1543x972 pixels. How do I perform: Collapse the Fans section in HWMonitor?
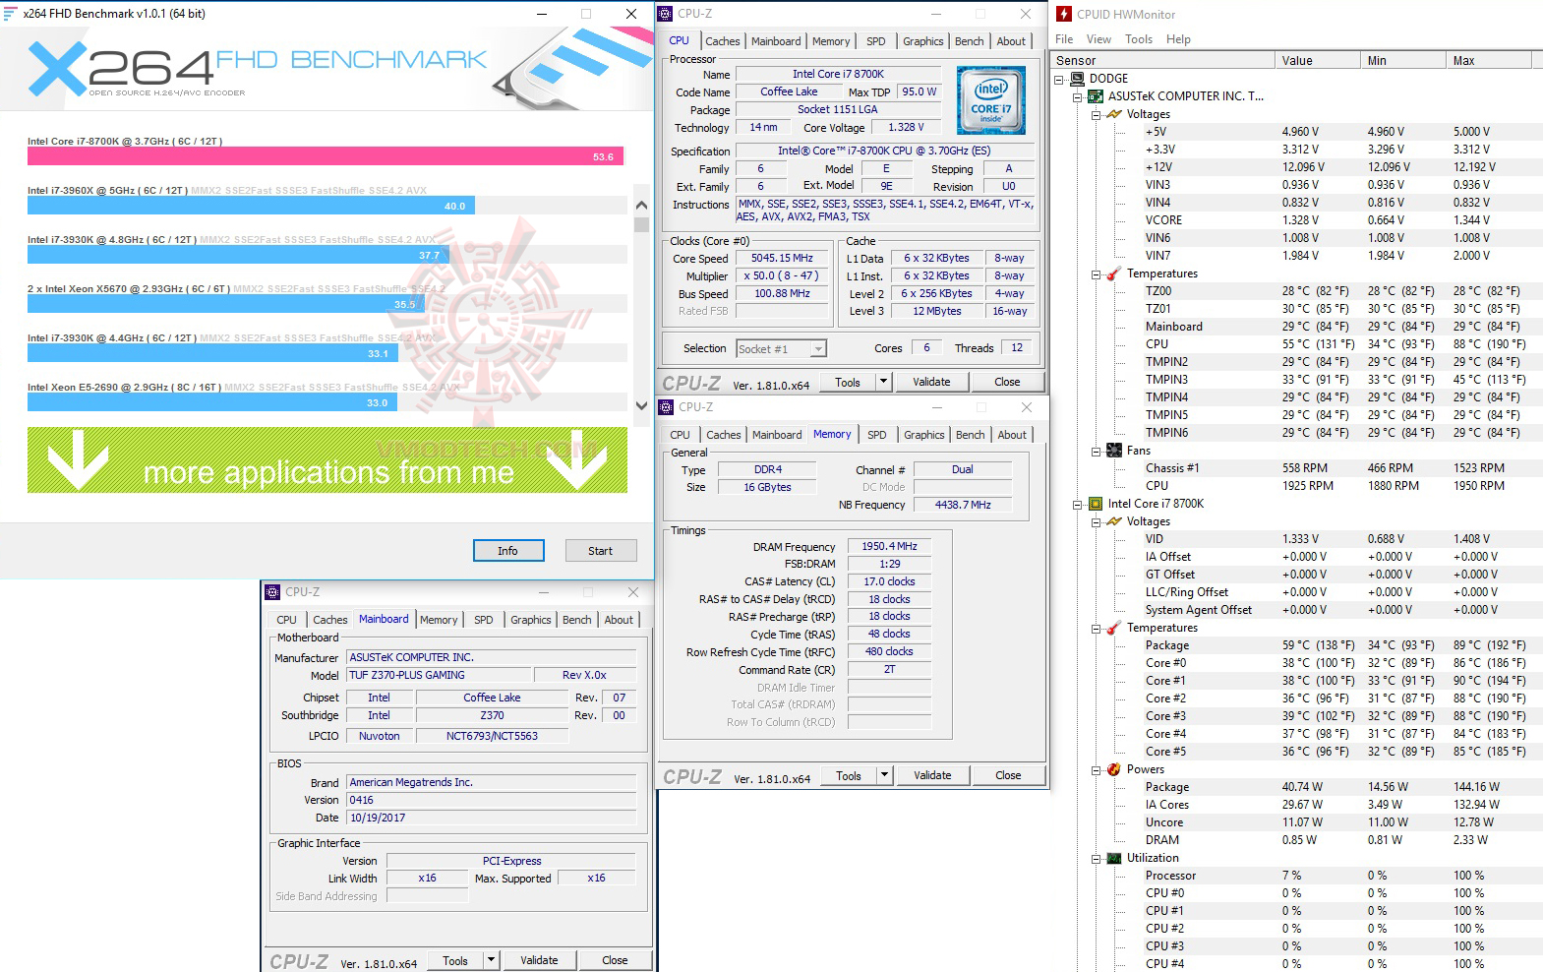(1097, 452)
